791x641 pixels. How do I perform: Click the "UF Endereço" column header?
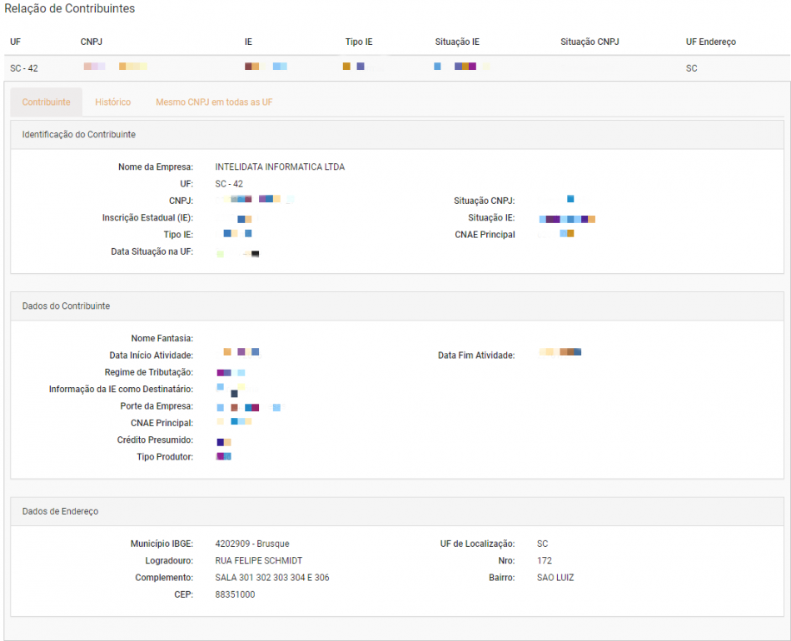tap(711, 42)
